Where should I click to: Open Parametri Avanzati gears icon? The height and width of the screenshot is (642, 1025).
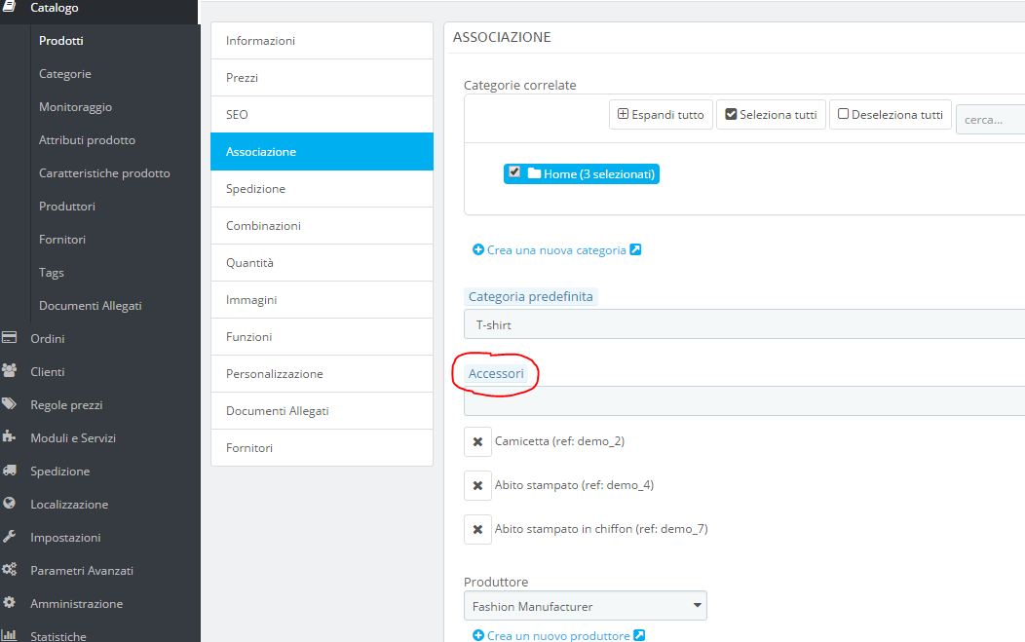[14, 570]
